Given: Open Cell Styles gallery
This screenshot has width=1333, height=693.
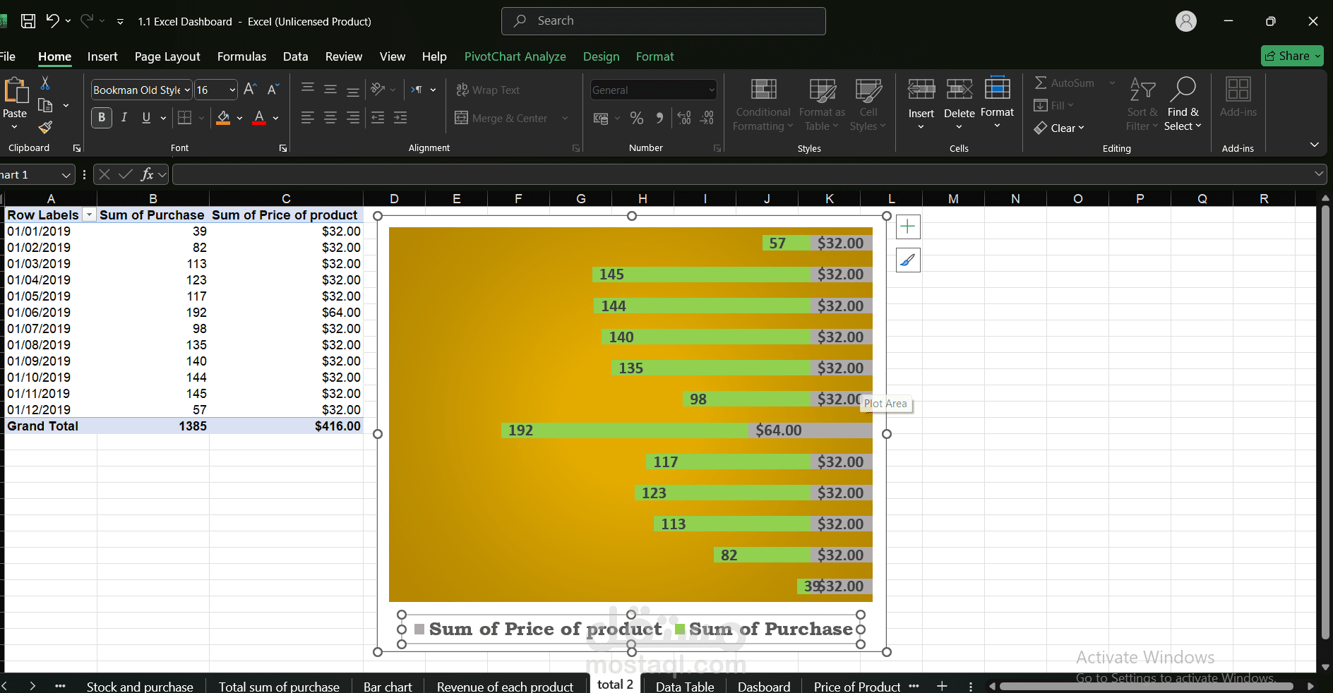Looking at the screenshot, I should click(x=868, y=104).
